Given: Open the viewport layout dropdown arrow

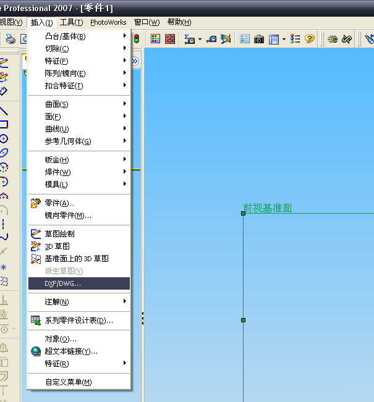Looking at the screenshot, I should (284, 40).
